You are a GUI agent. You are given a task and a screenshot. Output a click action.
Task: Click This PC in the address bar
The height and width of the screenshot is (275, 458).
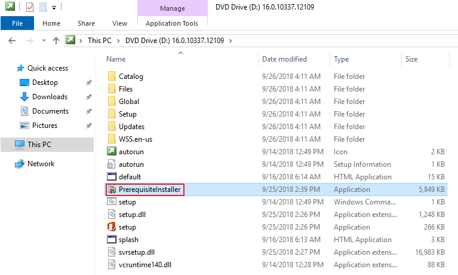click(x=100, y=41)
